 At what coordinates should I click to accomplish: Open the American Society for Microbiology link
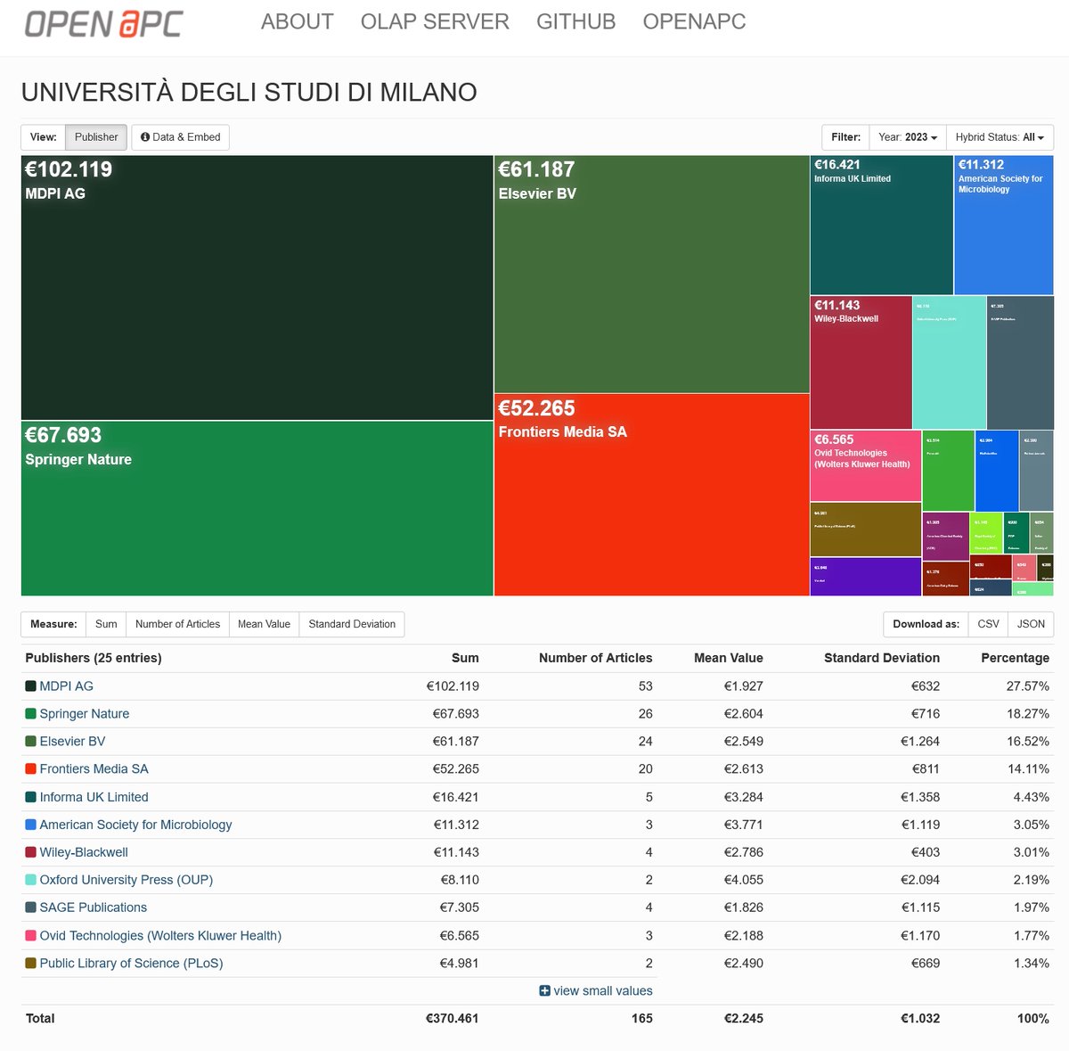(x=135, y=825)
